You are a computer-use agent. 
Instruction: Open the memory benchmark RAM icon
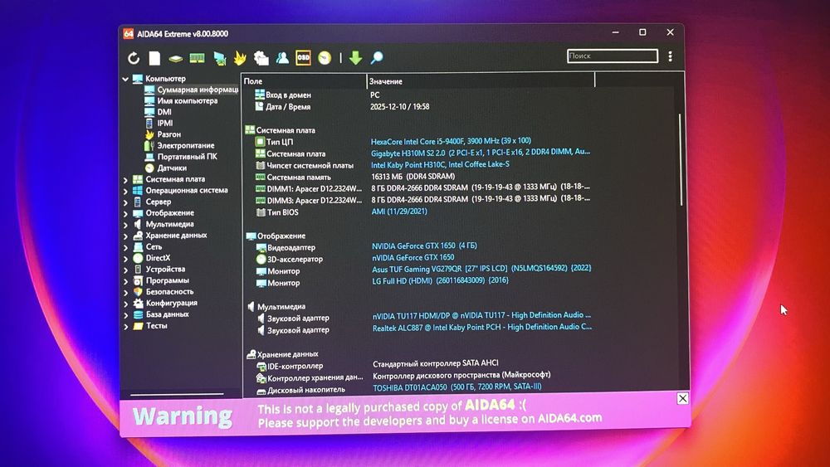(197, 57)
